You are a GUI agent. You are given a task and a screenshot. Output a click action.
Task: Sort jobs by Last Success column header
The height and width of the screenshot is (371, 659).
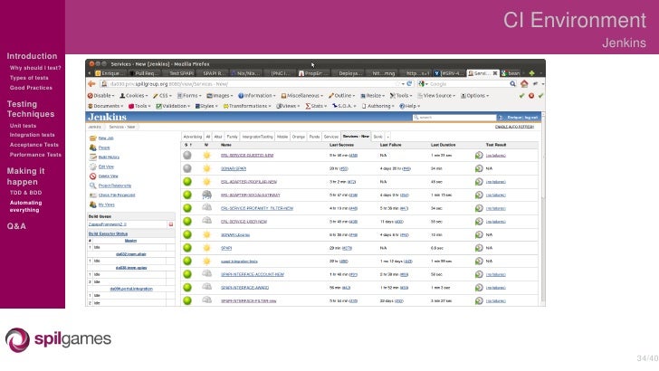pos(341,145)
